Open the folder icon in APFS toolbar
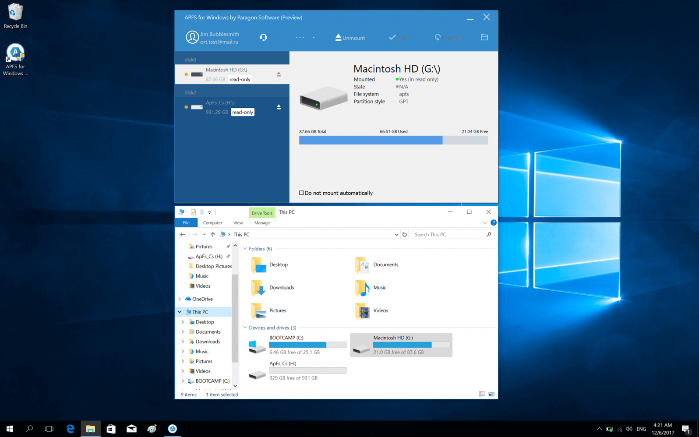Viewport: 699px width, 437px height. 484,38
